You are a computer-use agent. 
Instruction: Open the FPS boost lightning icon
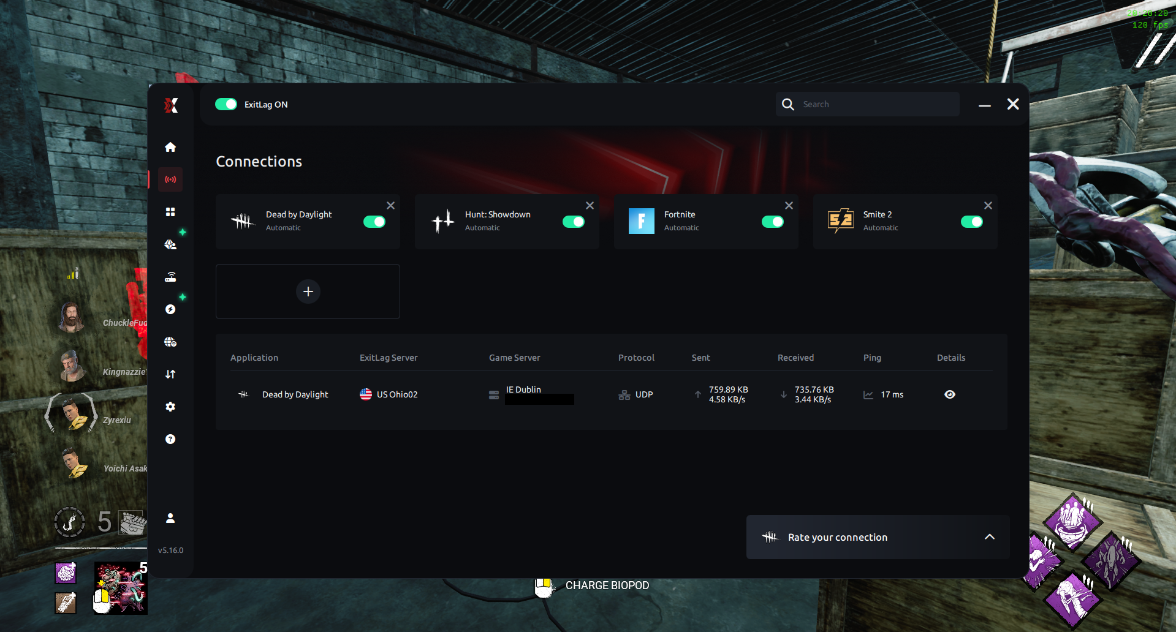click(170, 309)
